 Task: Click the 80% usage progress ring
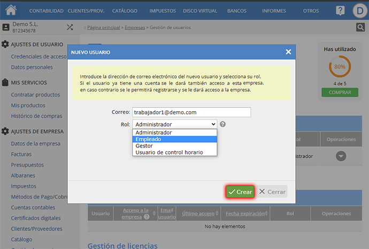click(x=340, y=67)
